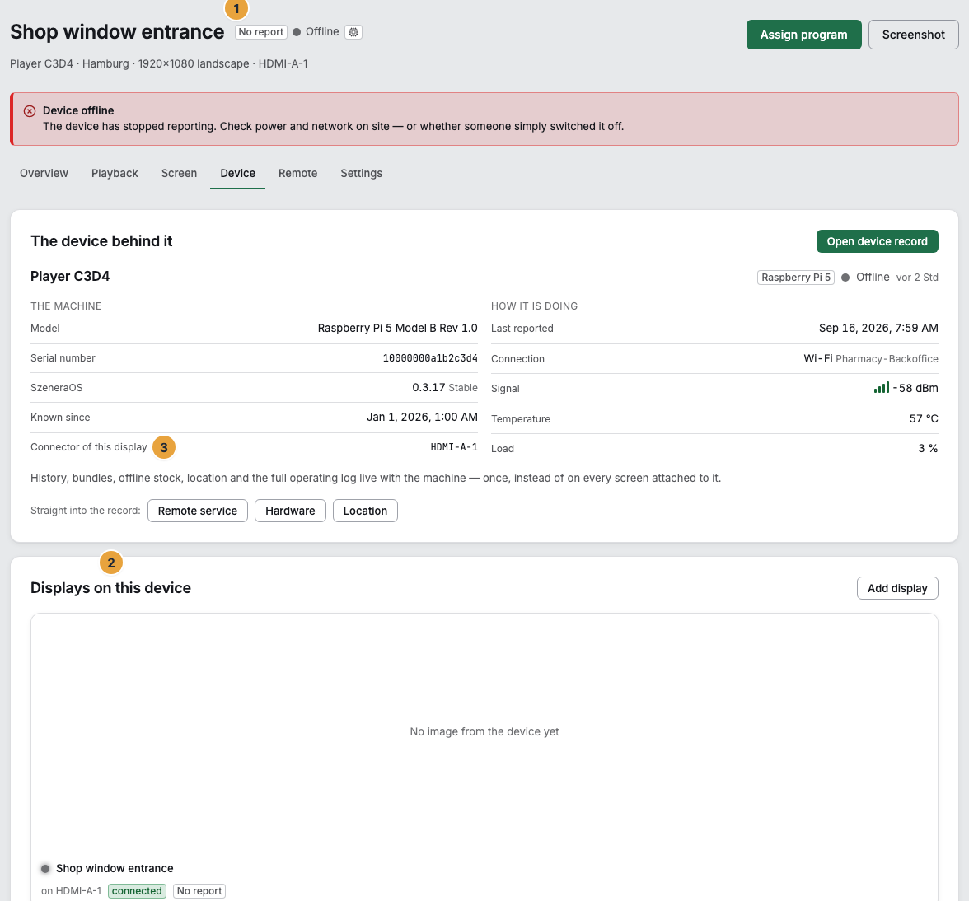This screenshot has height=901, width=969.
Task: Click the Known since date 'Jan 1, 2026, 1:00 AM'
Action: click(x=422, y=418)
